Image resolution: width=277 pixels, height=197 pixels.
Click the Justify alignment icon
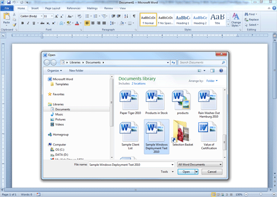(104, 23)
